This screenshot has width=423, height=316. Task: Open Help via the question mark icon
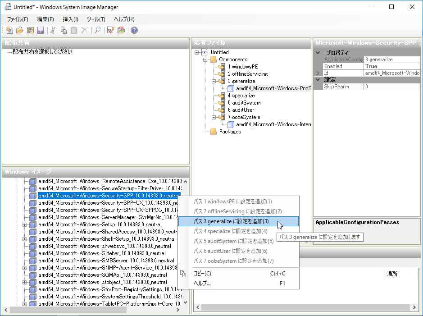[x=134, y=30]
